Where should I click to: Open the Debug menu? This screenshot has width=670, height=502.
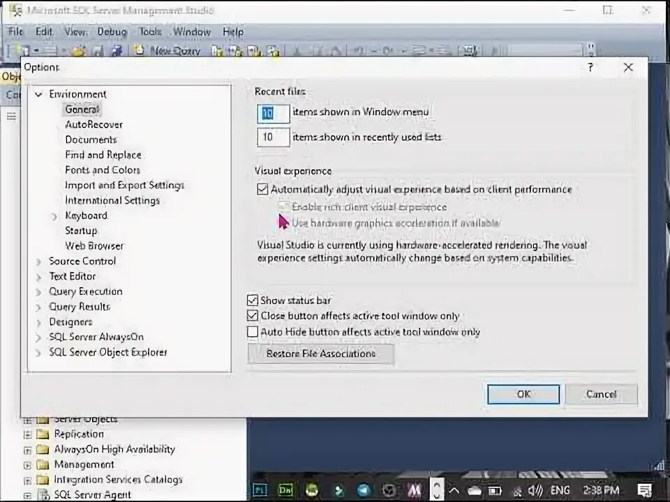[x=112, y=31]
